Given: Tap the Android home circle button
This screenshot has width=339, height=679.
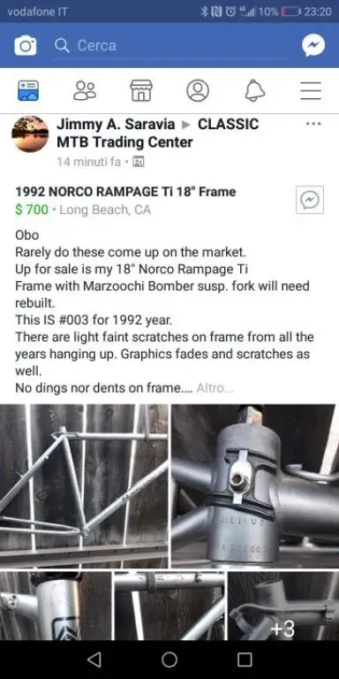Looking at the screenshot, I should pyautogui.click(x=169, y=660).
